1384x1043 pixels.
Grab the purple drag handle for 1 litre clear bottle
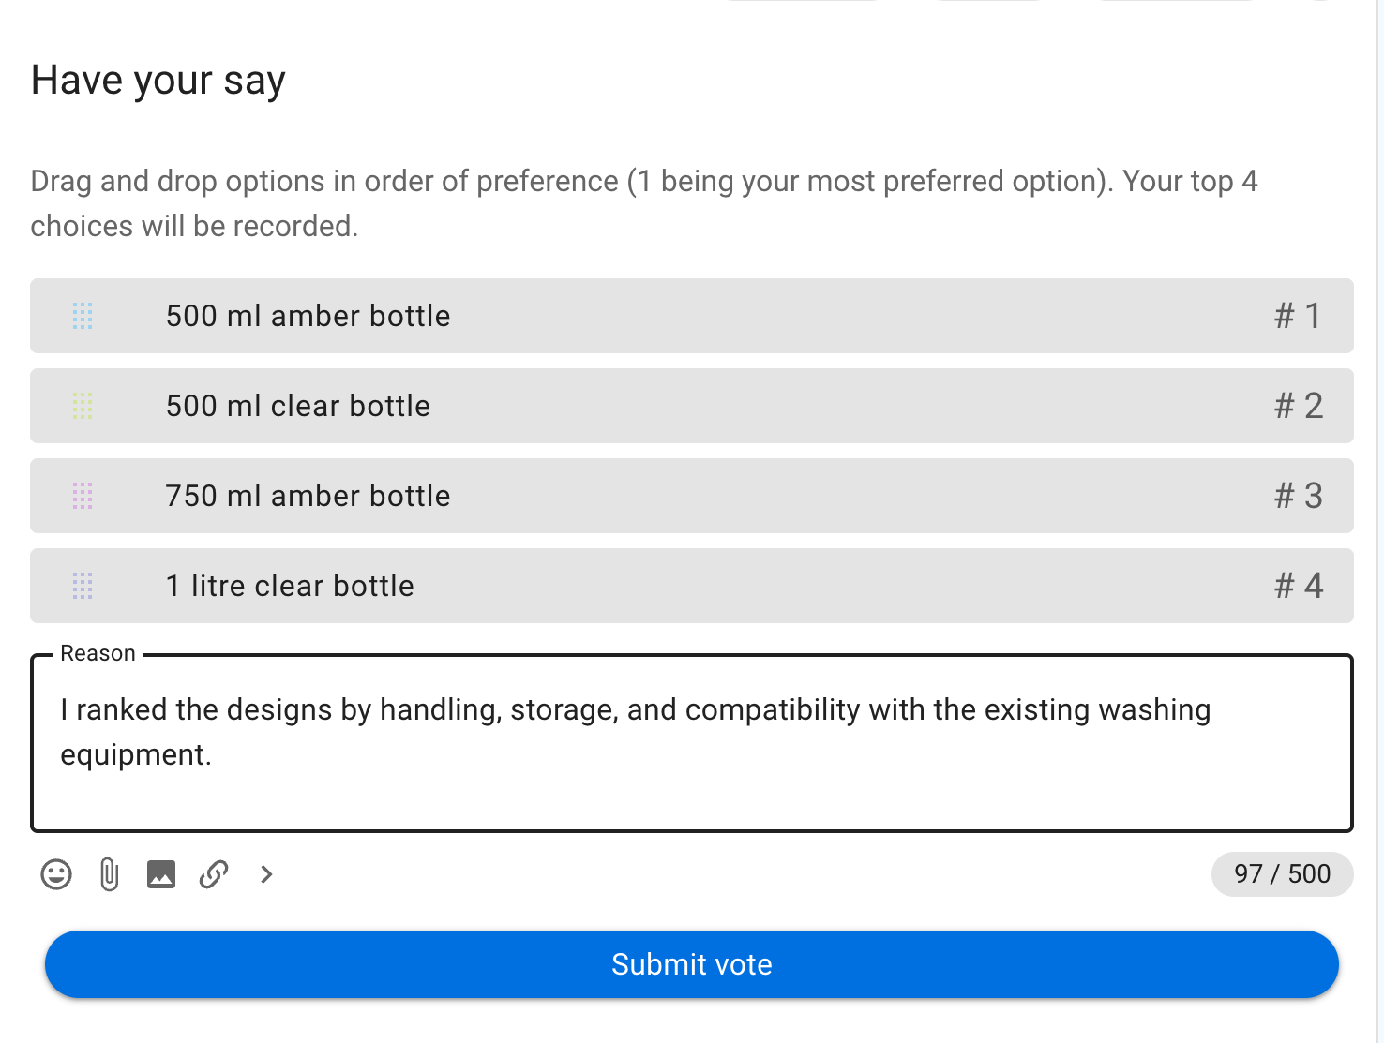tap(83, 586)
